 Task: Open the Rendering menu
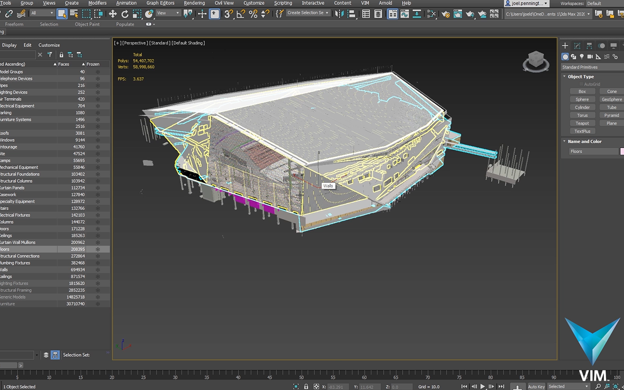click(x=194, y=3)
